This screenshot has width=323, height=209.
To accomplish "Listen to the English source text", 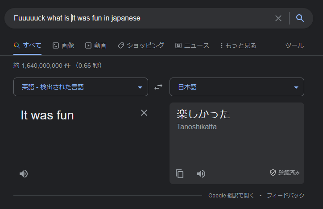I will [24, 174].
